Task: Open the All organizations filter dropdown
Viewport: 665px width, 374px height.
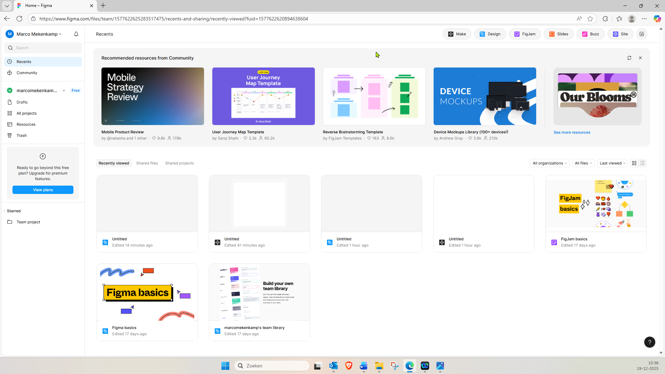Action: click(x=550, y=163)
